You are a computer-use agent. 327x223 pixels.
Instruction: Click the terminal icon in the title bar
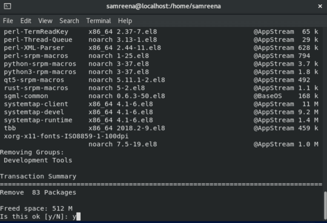click(7, 6)
